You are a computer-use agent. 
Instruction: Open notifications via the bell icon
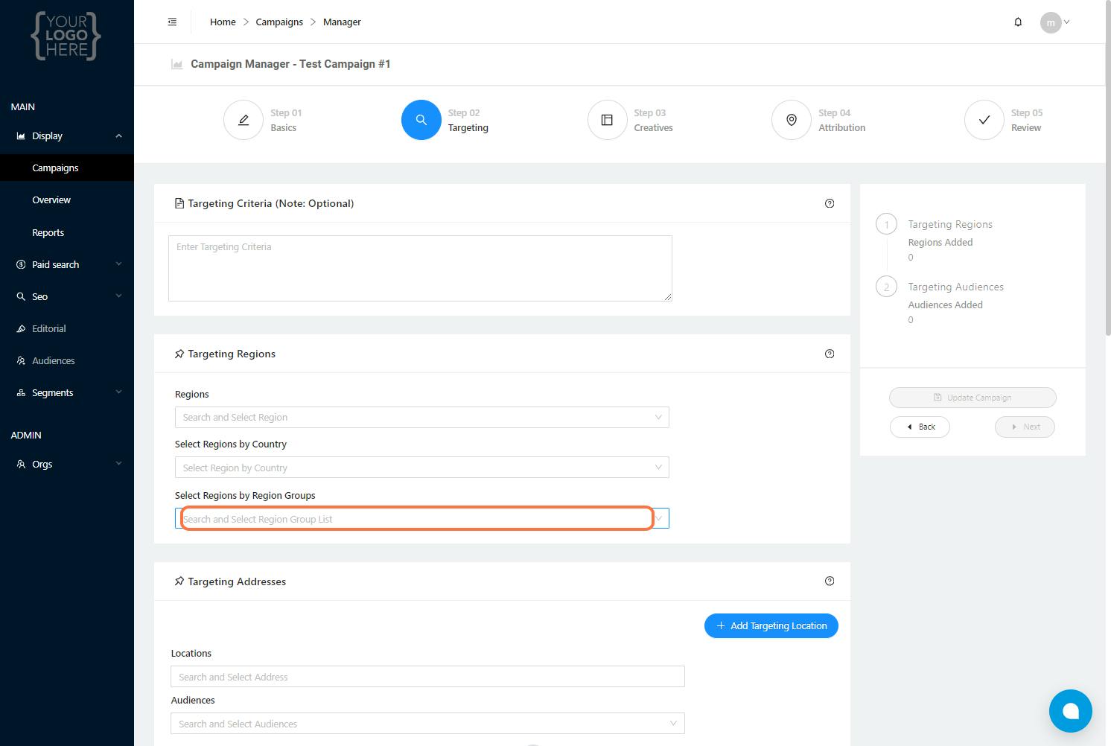1018,22
